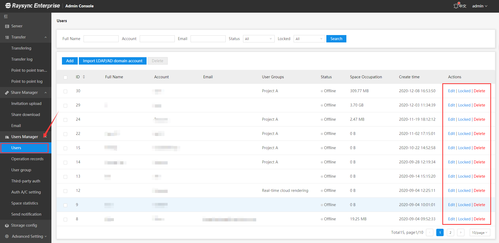Click the previous page arrow
Viewport: 499px width, 243px height.
click(x=430, y=232)
